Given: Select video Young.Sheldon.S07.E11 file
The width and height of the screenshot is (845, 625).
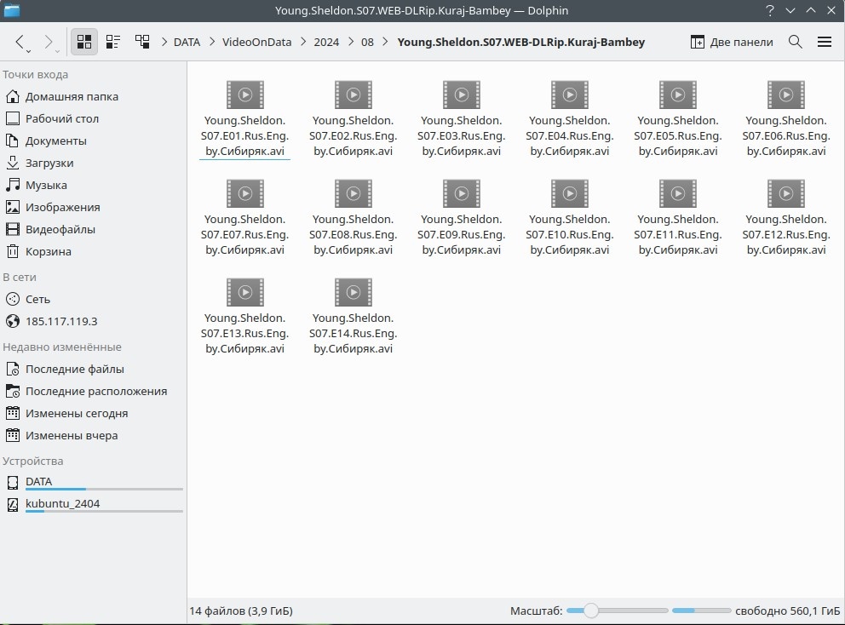Looking at the screenshot, I should point(678,218).
